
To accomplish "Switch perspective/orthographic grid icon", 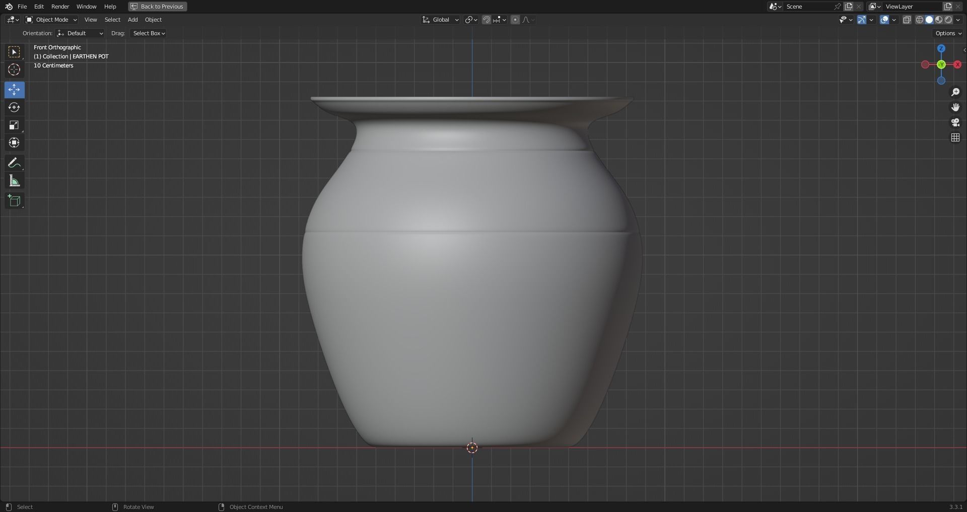I will point(955,137).
